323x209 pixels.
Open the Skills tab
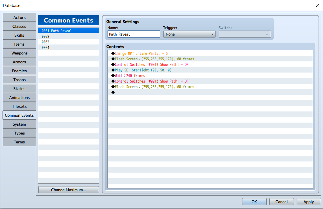(x=19, y=35)
